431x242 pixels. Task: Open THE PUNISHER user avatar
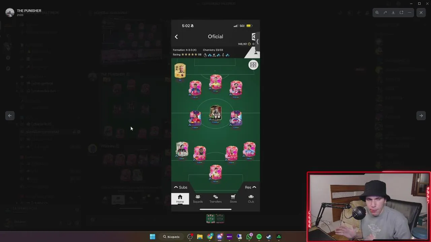click(10, 12)
